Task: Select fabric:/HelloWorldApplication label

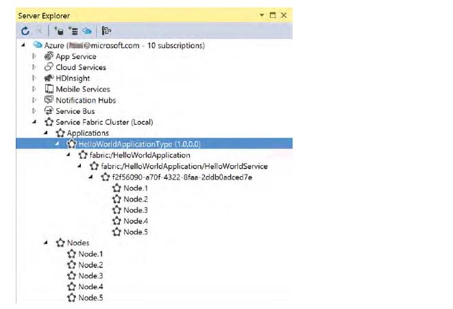Action: pos(140,155)
